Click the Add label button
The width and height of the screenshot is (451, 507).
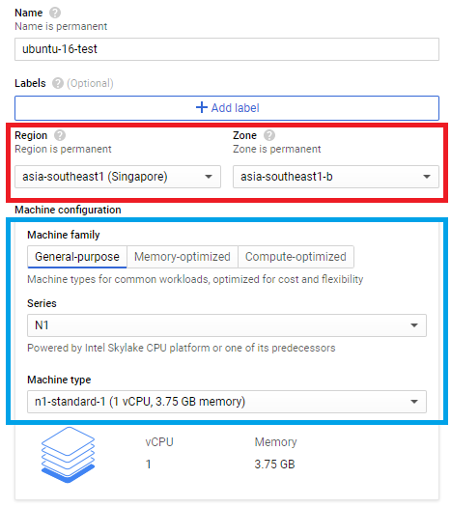(x=227, y=108)
